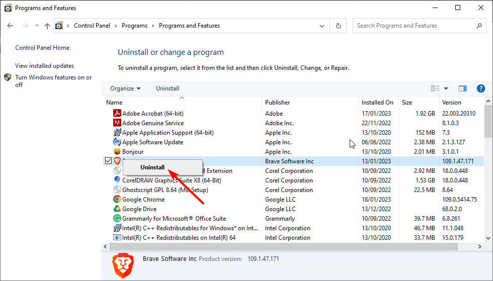This screenshot has width=493, height=281.
Task: Click the Adobe Genuine Service icon
Action: (117, 123)
